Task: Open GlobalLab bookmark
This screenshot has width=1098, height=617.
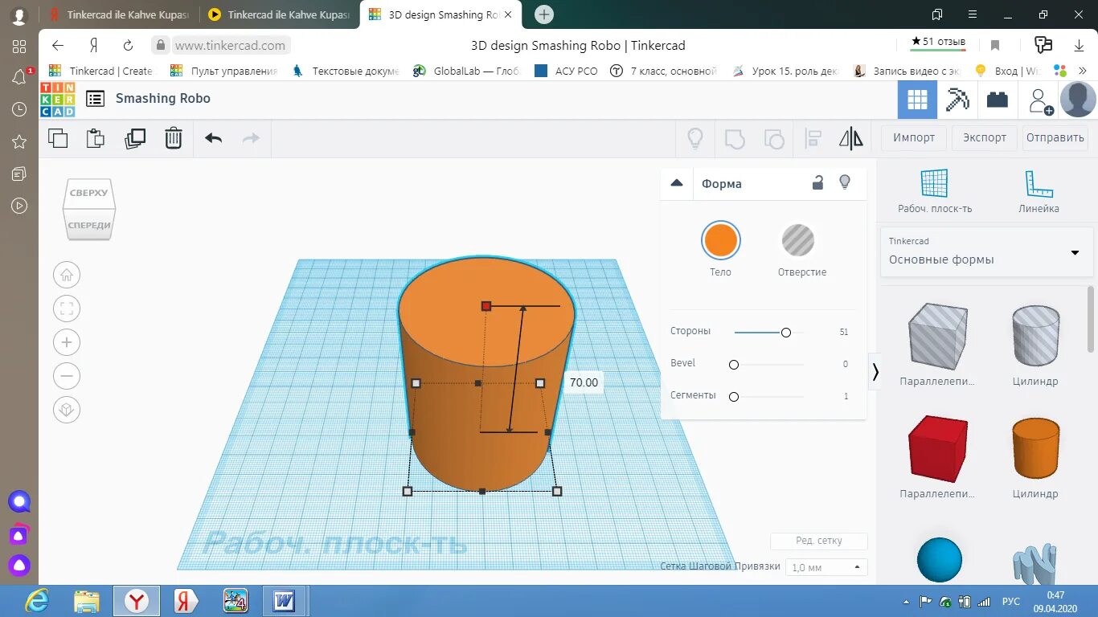Action: 467,71
